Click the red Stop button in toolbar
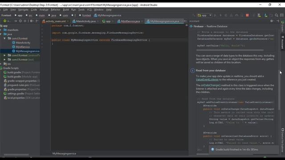This screenshot has height=160, width=285. pos(248,16)
